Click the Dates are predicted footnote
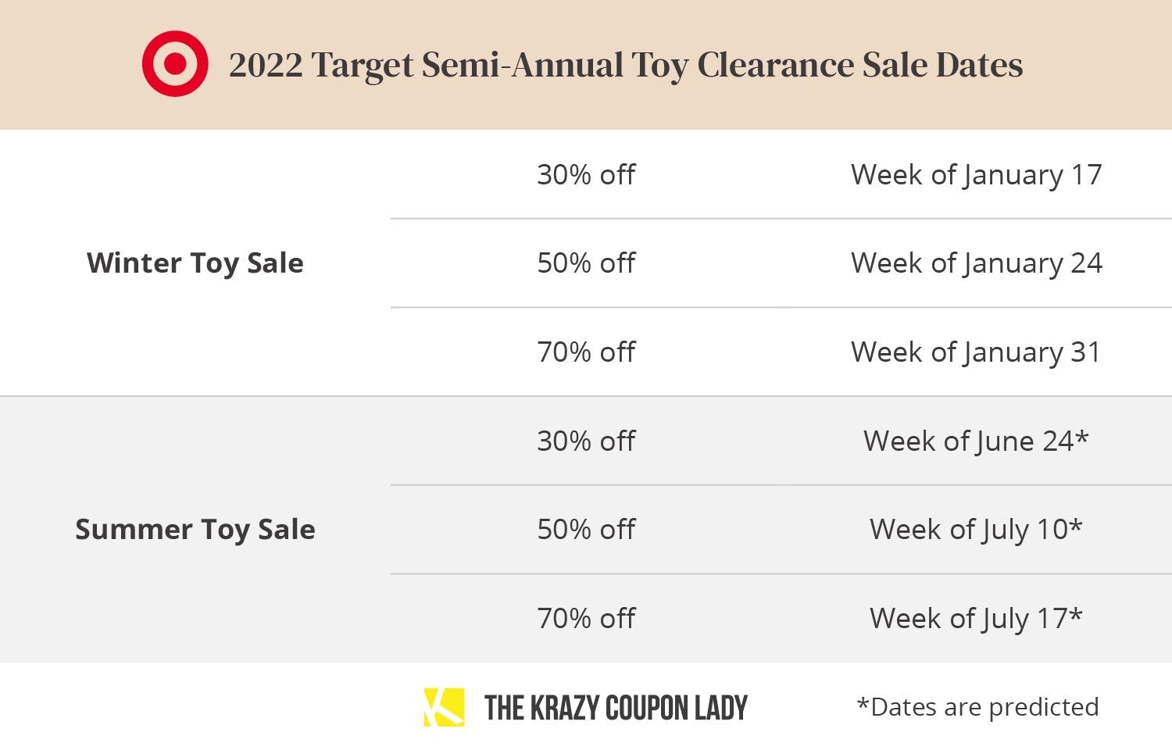The height and width of the screenshot is (750, 1172). click(978, 707)
